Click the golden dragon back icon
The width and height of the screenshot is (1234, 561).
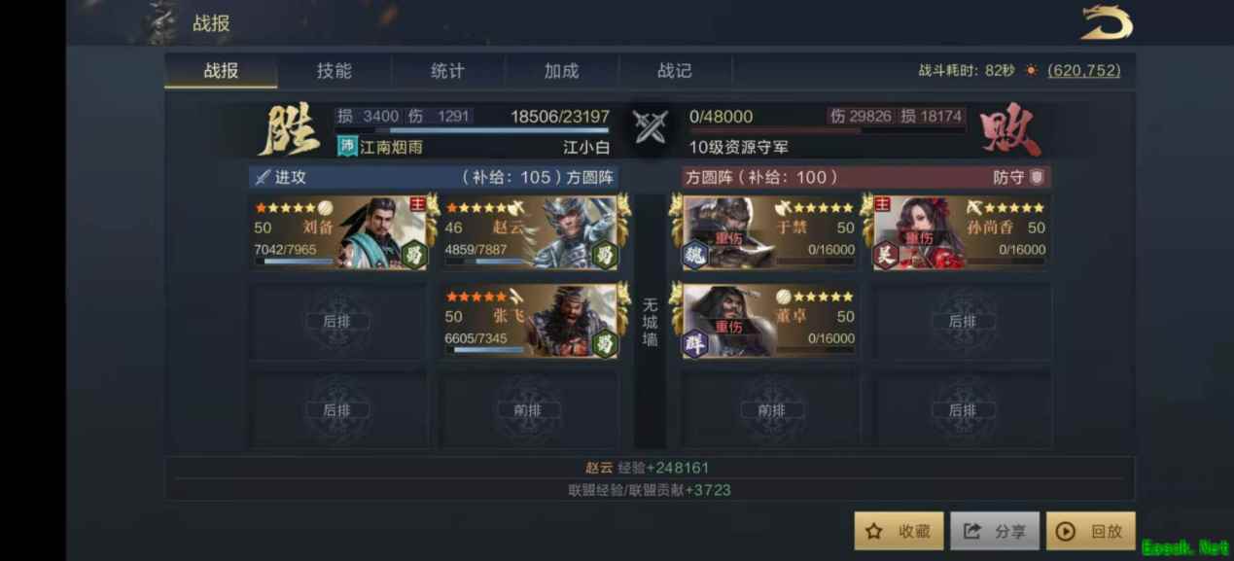point(1107,23)
